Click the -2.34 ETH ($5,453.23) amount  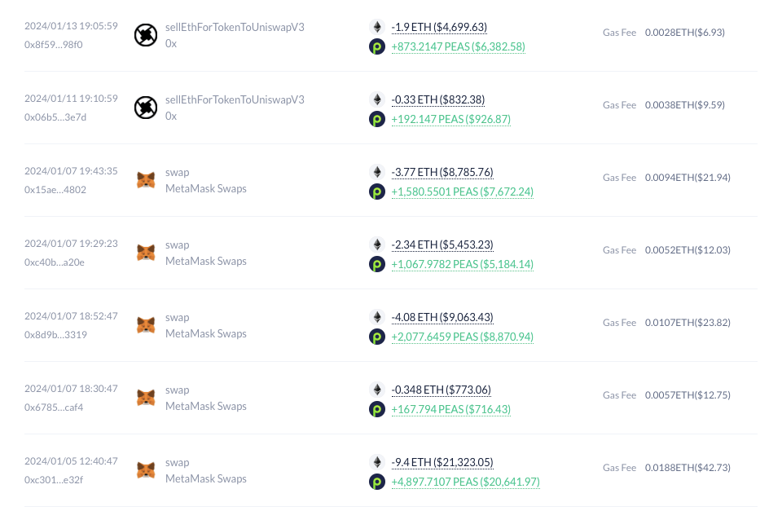[442, 245]
